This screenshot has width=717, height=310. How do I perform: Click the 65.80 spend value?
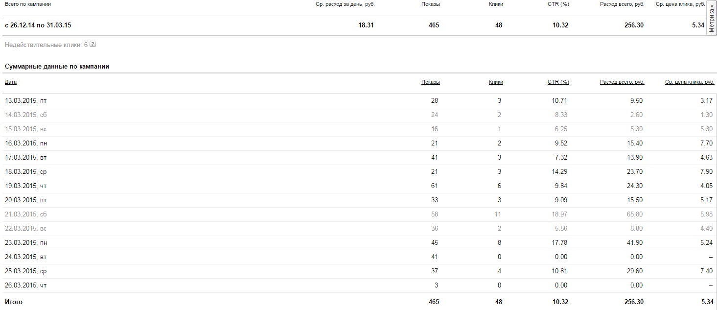[634, 215]
